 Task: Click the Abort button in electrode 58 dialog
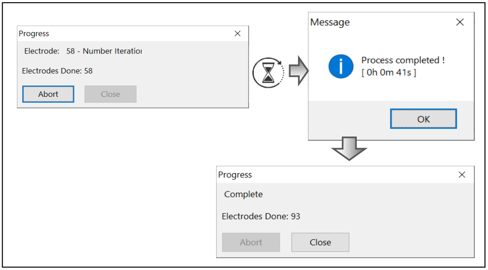pos(48,94)
